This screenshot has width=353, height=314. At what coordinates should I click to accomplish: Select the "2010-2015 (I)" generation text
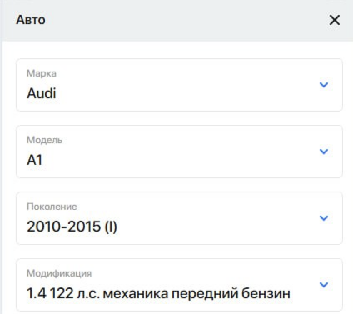(x=72, y=227)
